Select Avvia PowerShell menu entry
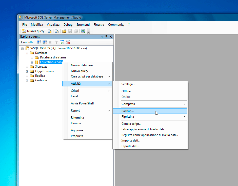238x186 pixels. pyautogui.click(x=87, y=103)
